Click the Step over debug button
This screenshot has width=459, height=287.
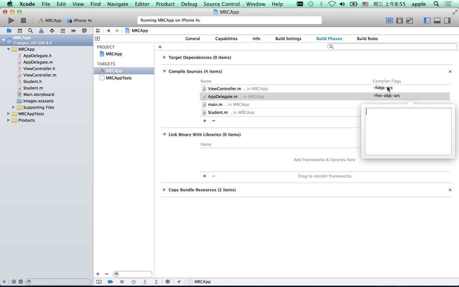pyautogui.click(x=133, y=282)
